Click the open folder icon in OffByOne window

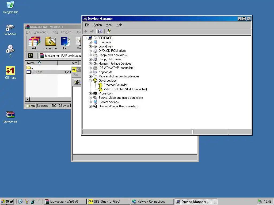coord(77,82)
